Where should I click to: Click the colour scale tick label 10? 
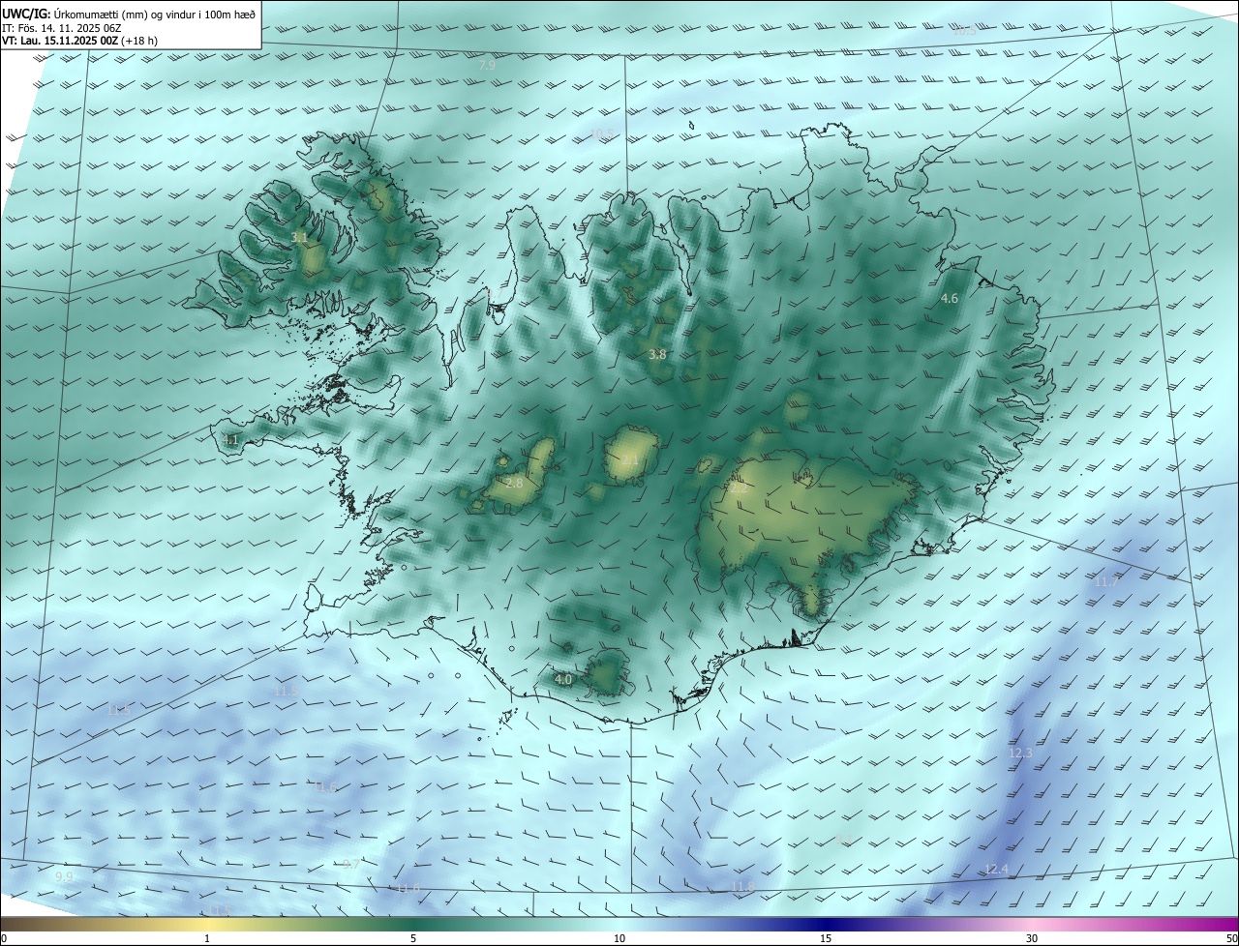pyautogui.click(x=619, y=938)
